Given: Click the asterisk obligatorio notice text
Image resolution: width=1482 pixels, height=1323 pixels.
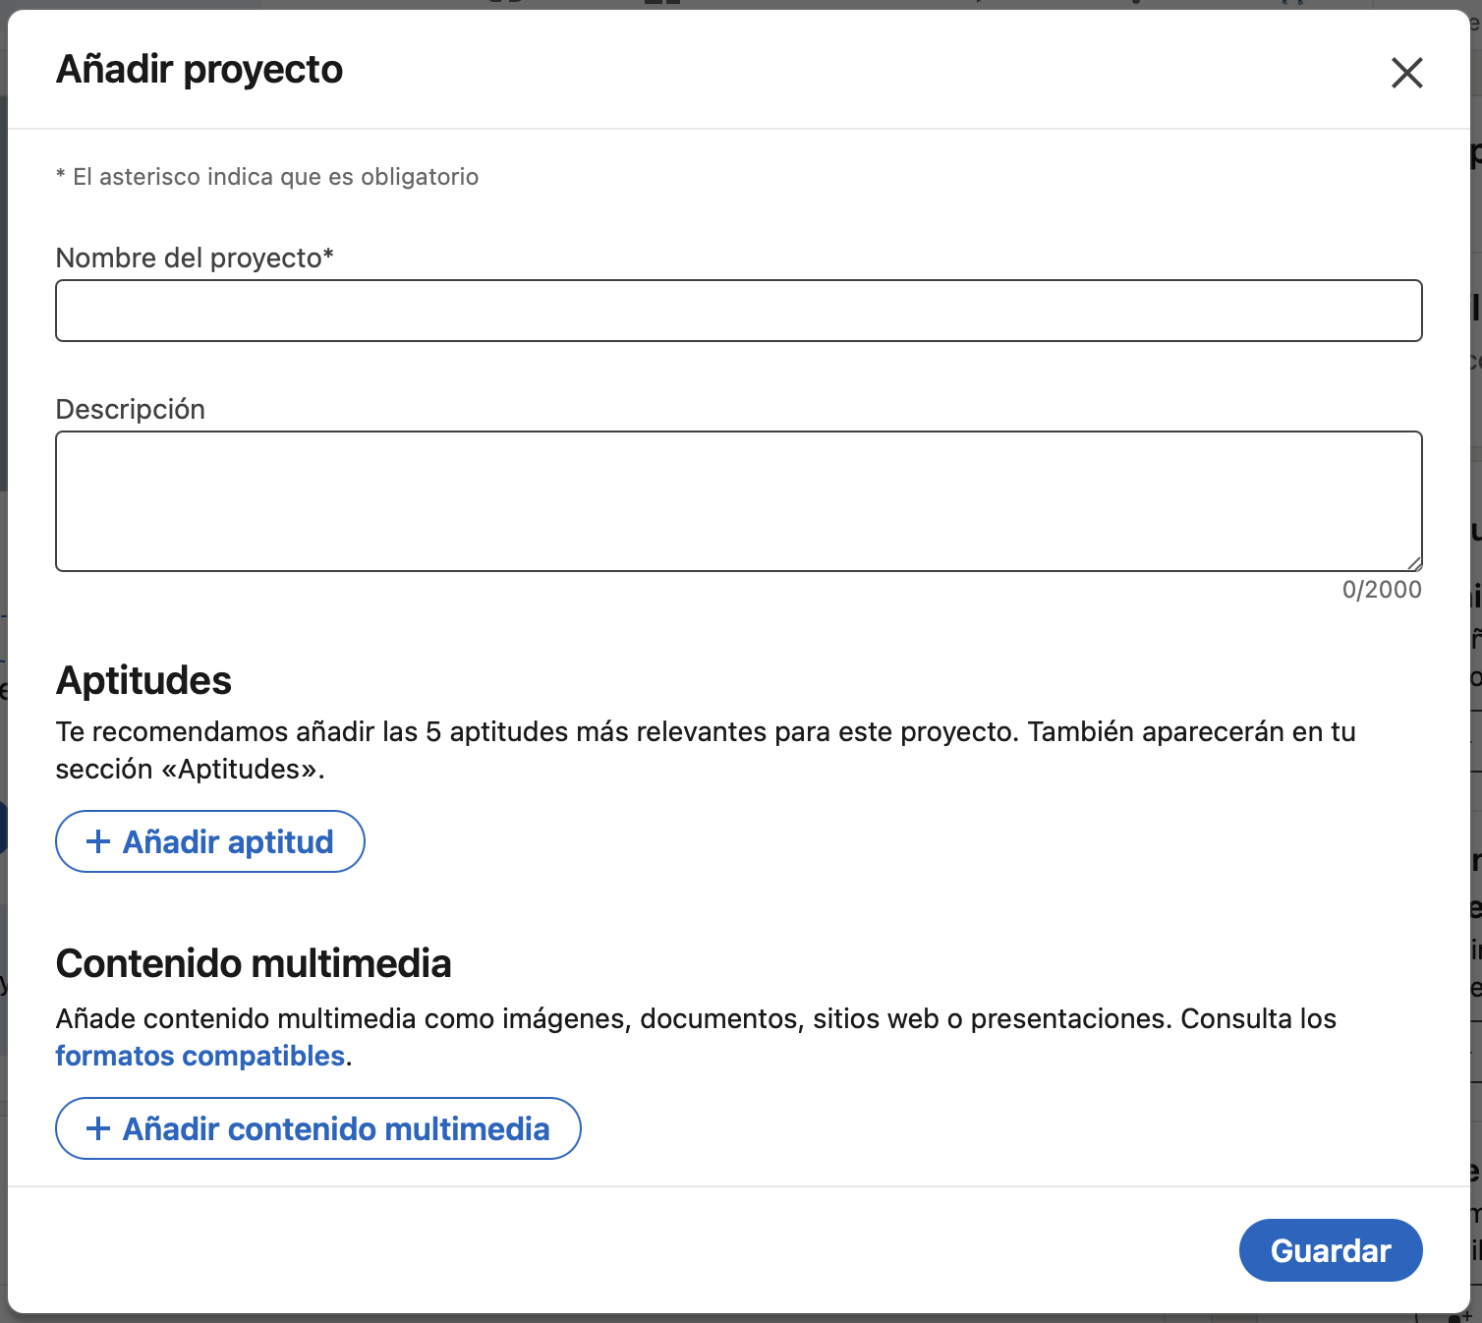Looking at the screenshot, I should tap(267, 177).
